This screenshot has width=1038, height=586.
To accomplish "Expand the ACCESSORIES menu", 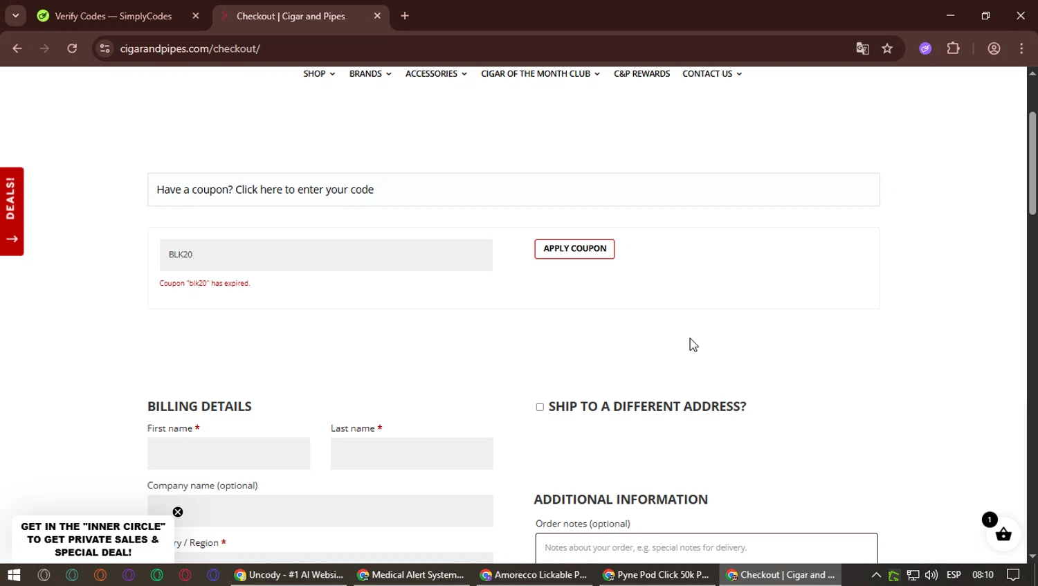I will 436,73.
